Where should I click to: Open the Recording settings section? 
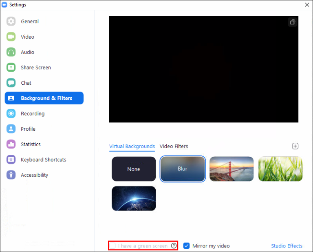tap(44, 114)
